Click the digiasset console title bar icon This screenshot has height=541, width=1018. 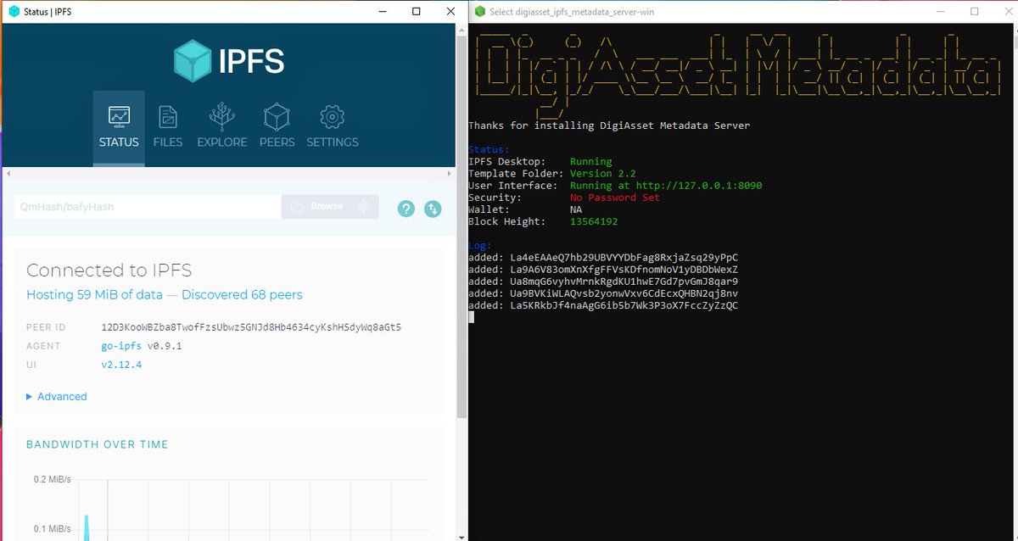[480, 11]
